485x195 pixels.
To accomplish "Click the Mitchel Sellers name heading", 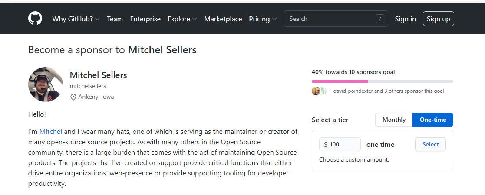I will pyautogui.click(x=99, y=75).
